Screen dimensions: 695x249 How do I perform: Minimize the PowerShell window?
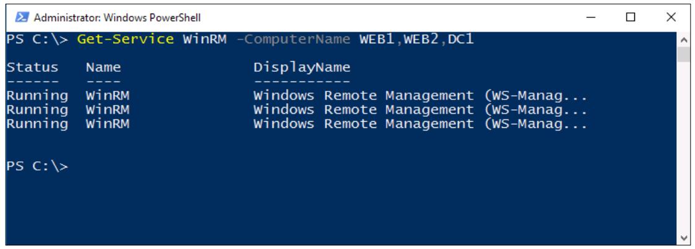(x=590, y=18)
